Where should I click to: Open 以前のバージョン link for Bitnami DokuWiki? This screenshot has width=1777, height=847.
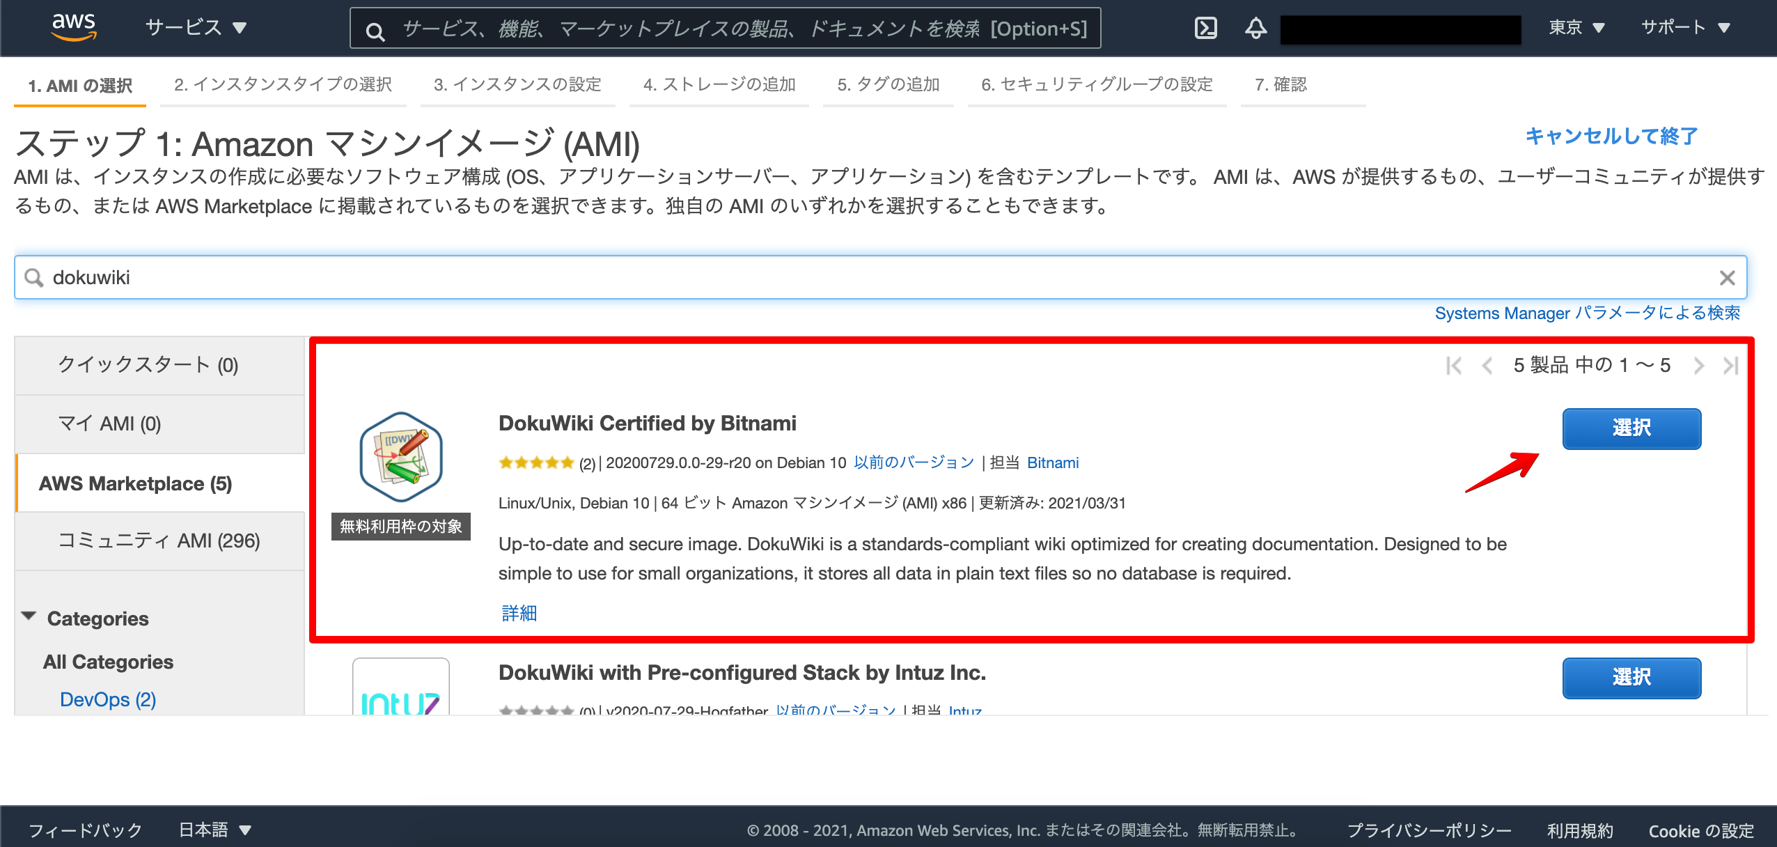[x=914, y=463]
